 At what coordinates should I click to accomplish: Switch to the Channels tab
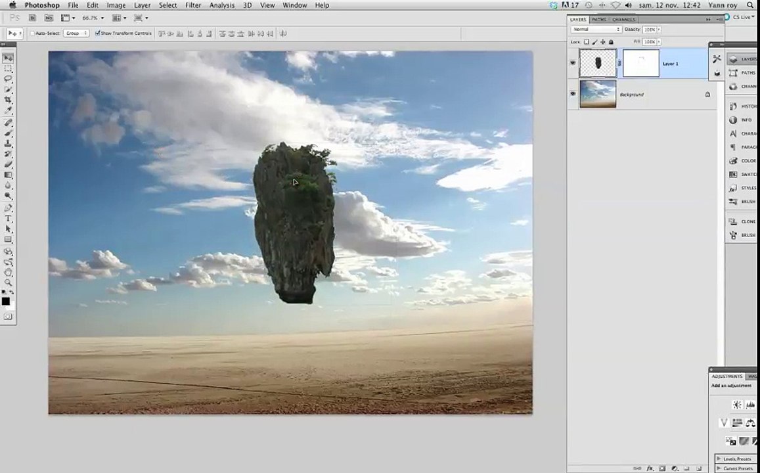click(x=624, y=20)
